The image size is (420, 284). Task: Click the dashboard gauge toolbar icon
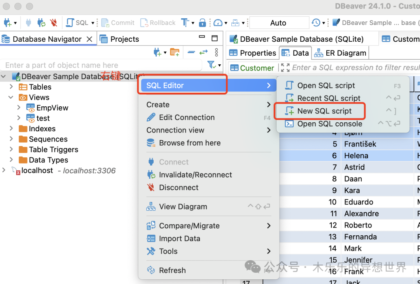[x=218, y=23]
